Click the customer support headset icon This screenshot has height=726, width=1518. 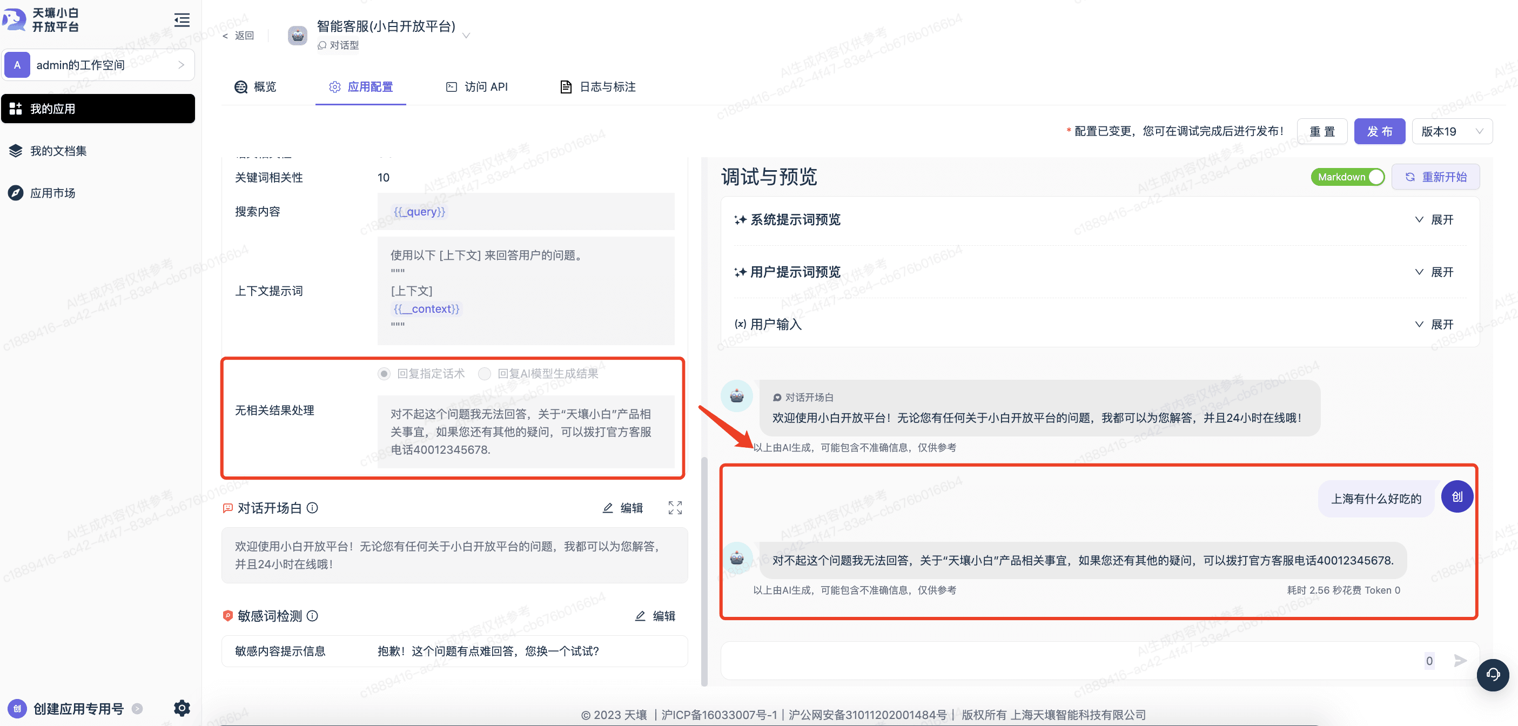(x=1492, y=674)
